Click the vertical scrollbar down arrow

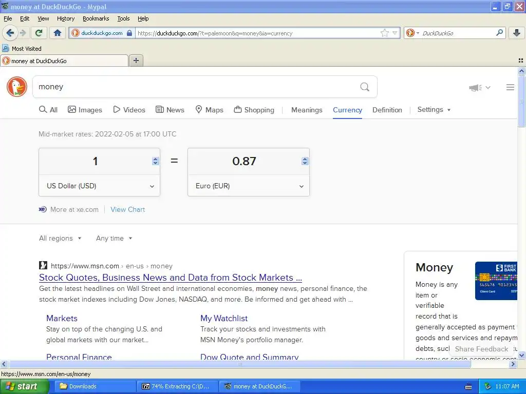(x=521, y=355)
